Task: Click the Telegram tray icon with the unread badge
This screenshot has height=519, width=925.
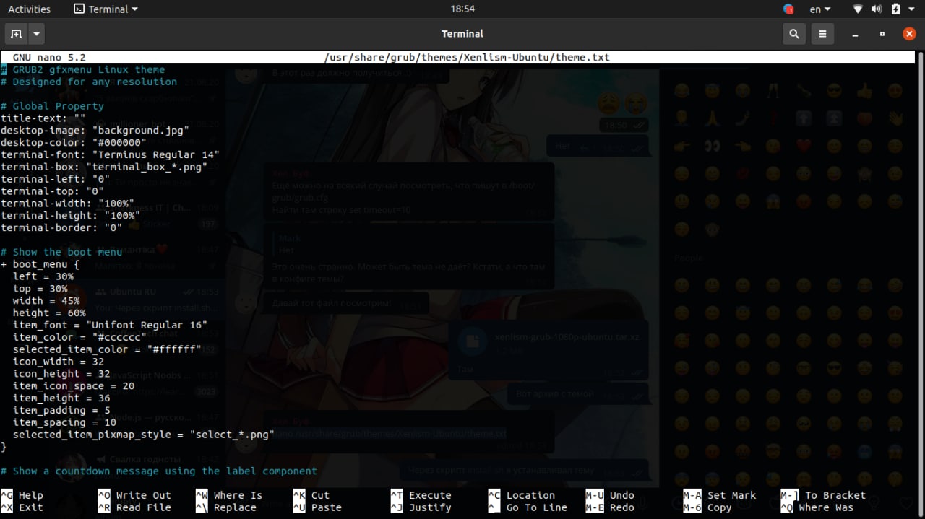Action: [x=788, y=9]
